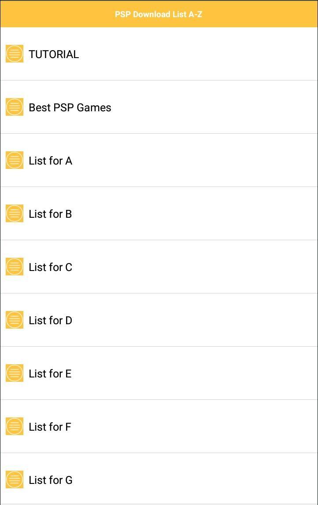Select the List for B text

(x=50, y=214)
